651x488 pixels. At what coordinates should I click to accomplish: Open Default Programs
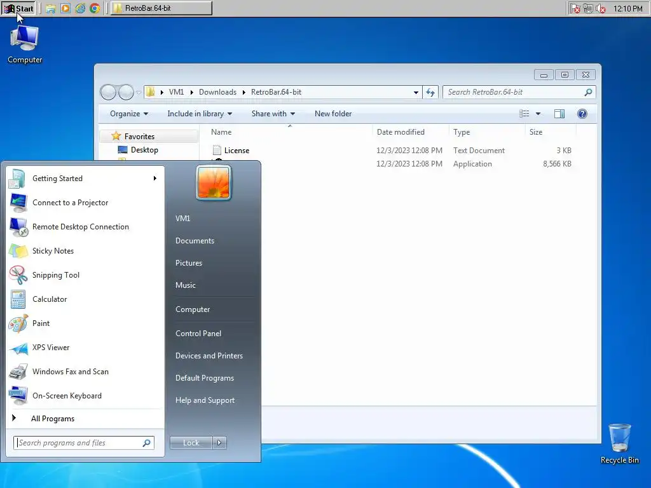pyautogui.click(x=204, y=378)
